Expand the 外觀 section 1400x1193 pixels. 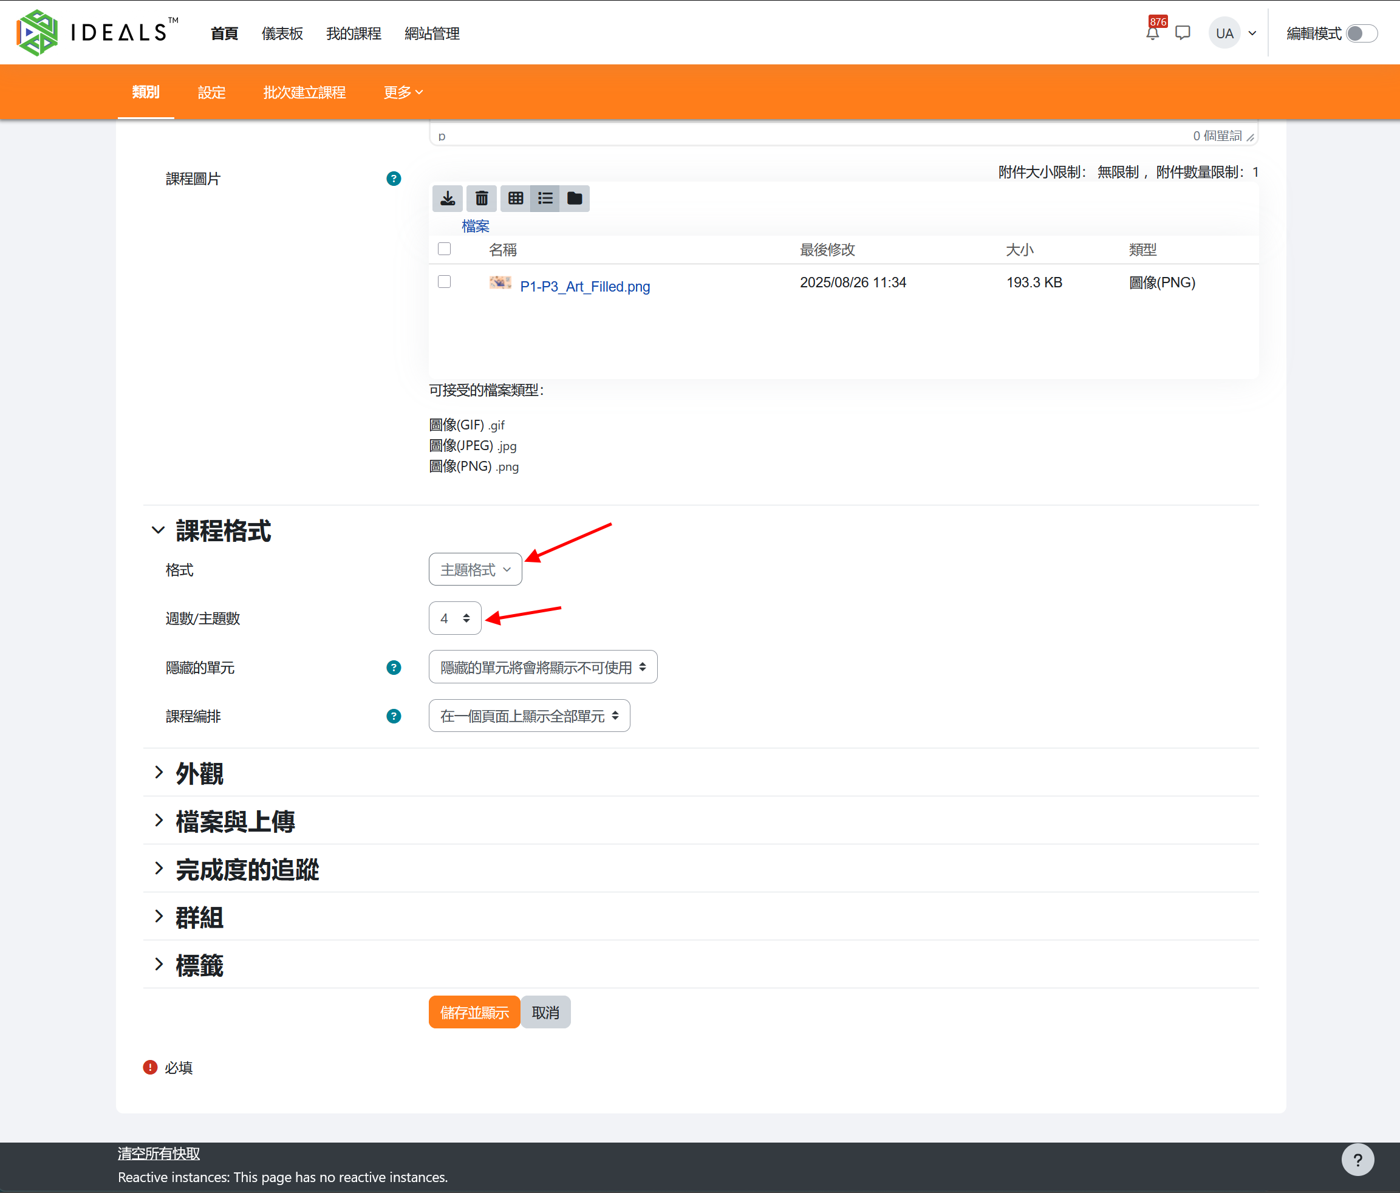(x=199, y=773)
